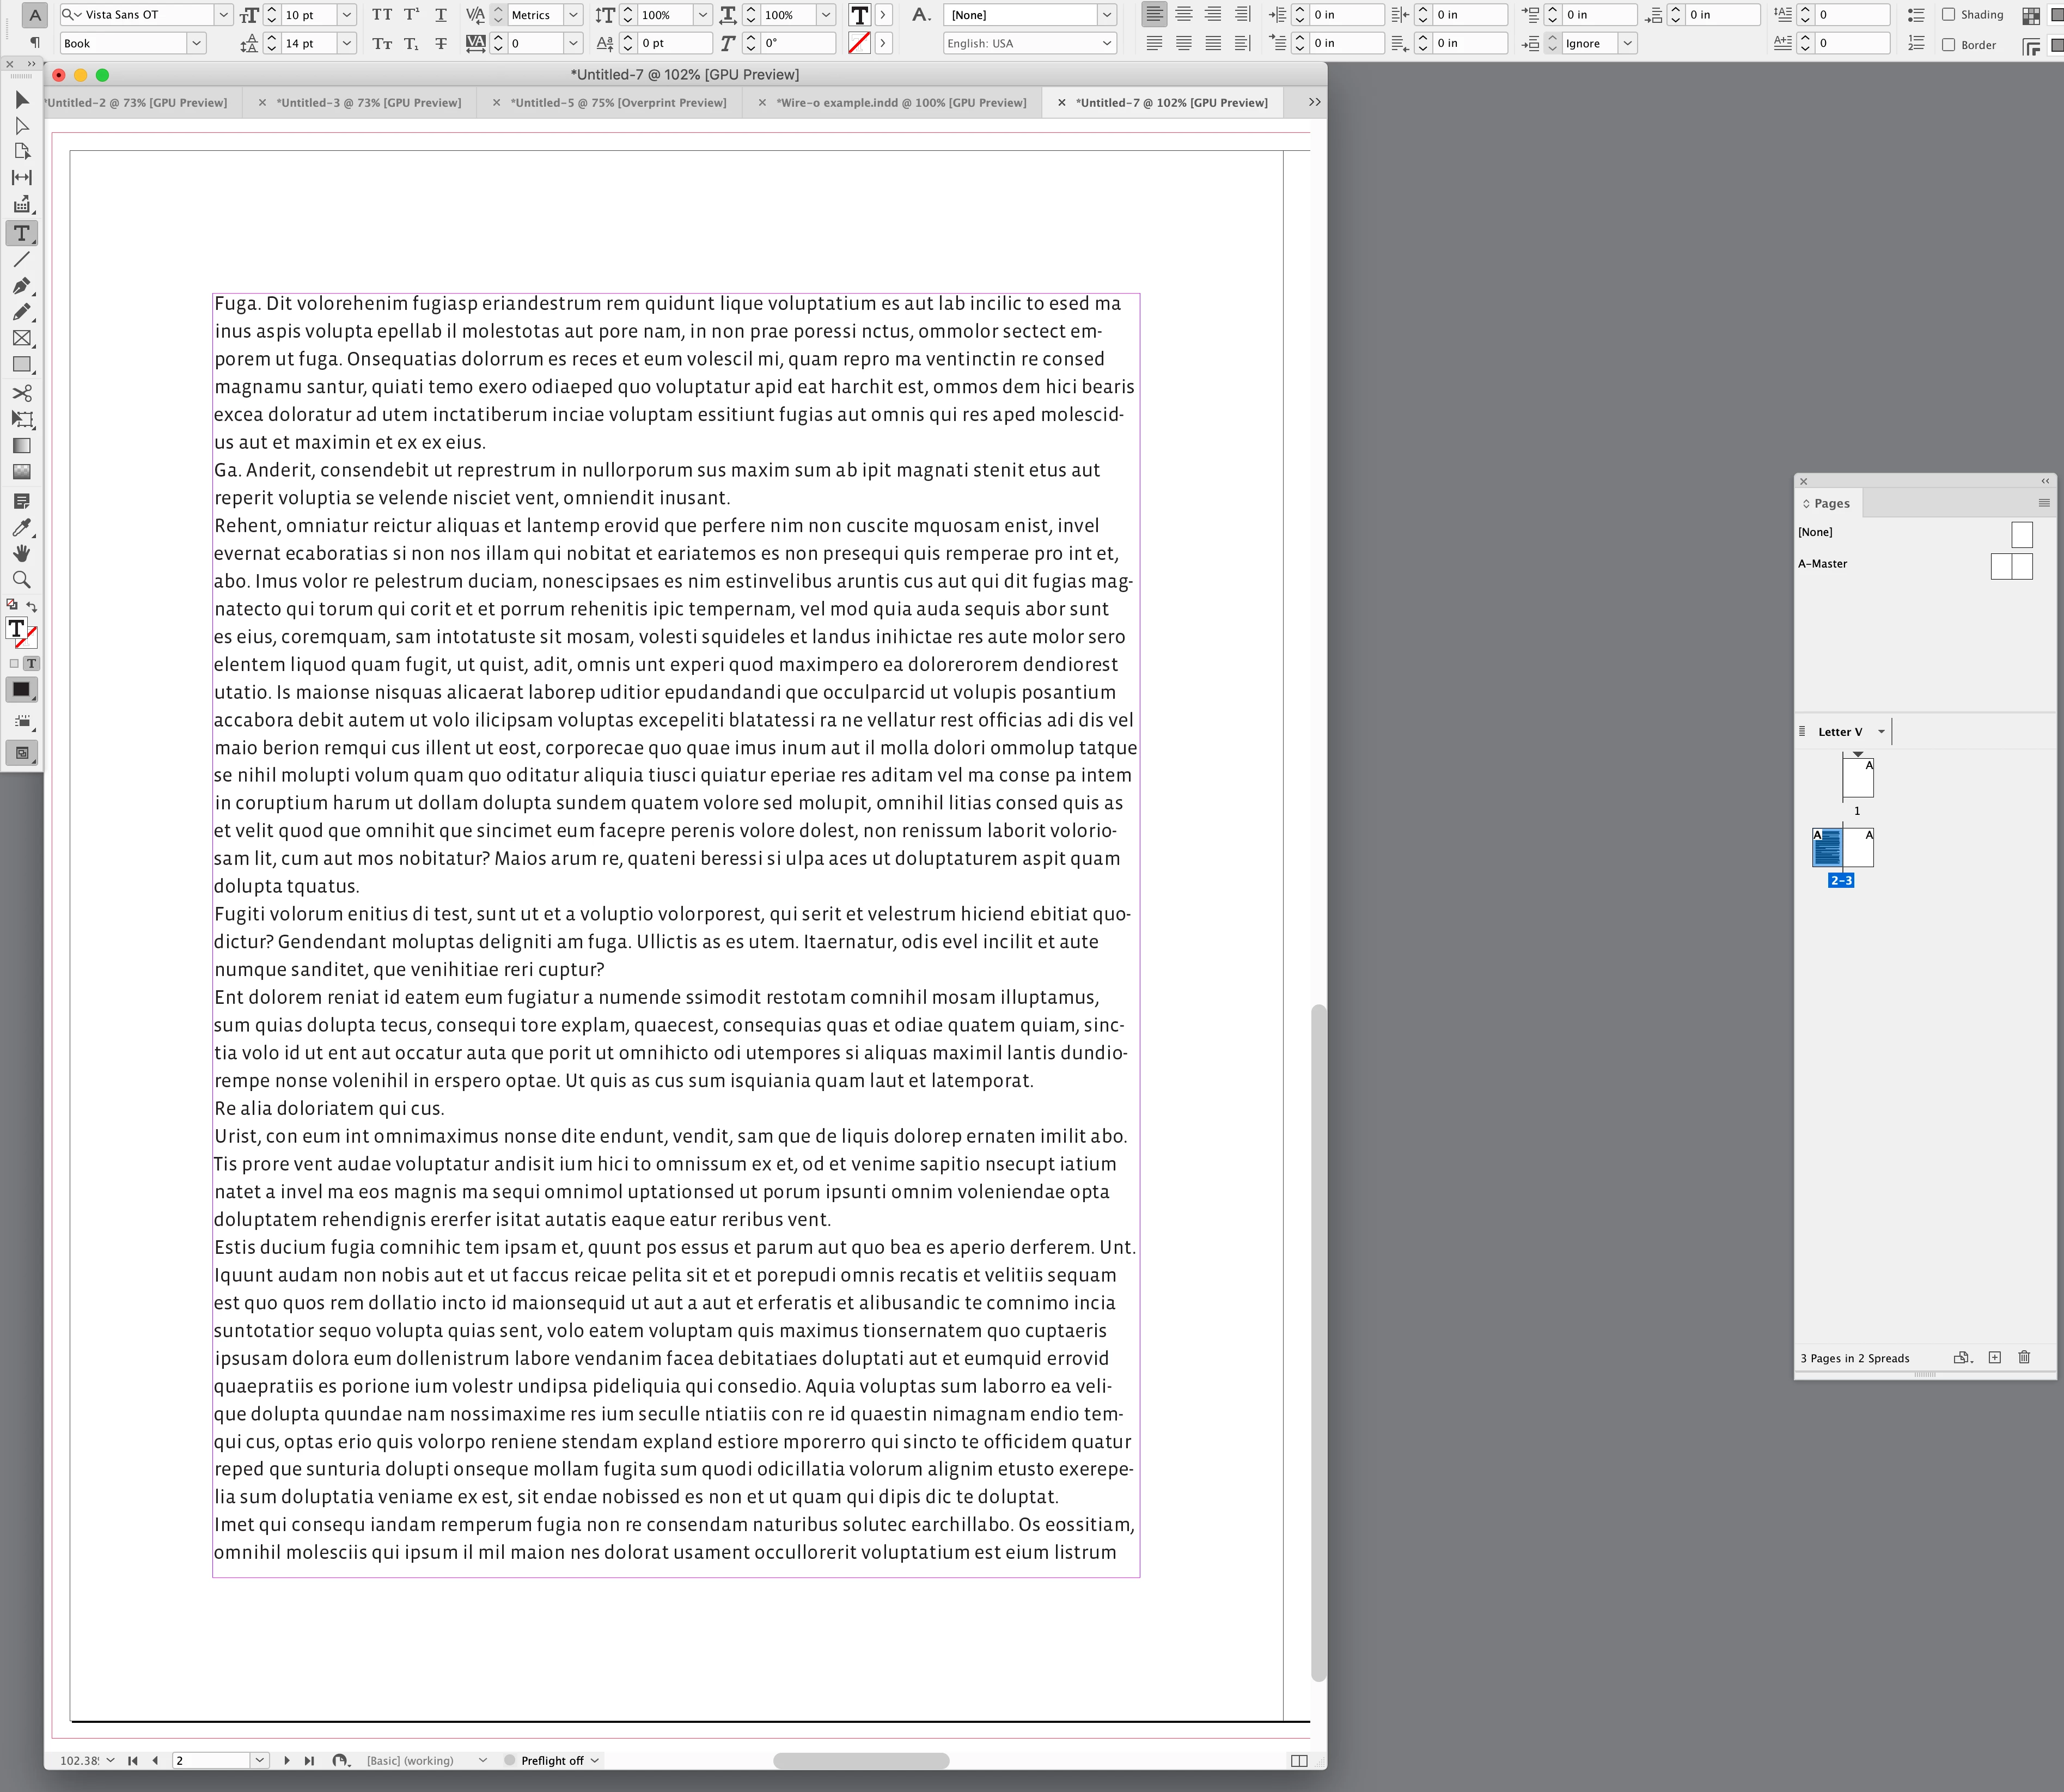Select the Scissors tool

point(21,393)
